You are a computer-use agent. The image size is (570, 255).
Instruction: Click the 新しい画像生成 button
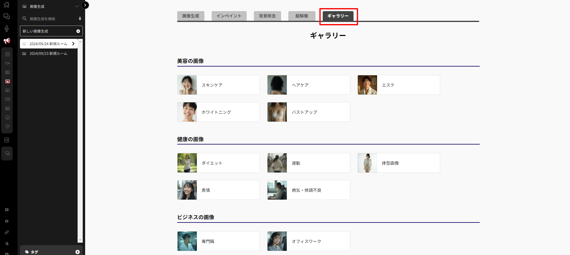[51, 31]
